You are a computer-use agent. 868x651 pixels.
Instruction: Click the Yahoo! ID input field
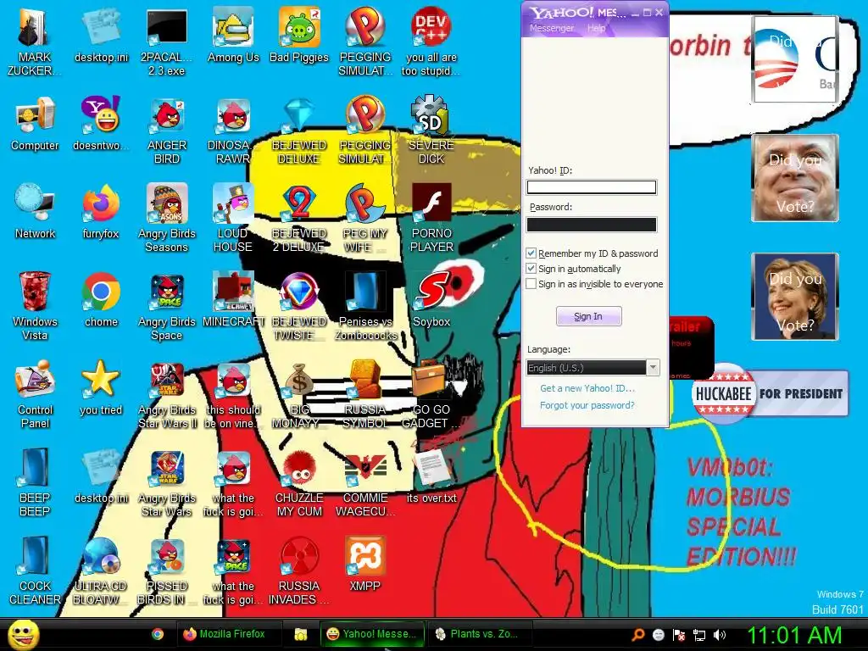pyautogui.click(x=591, y=187)
